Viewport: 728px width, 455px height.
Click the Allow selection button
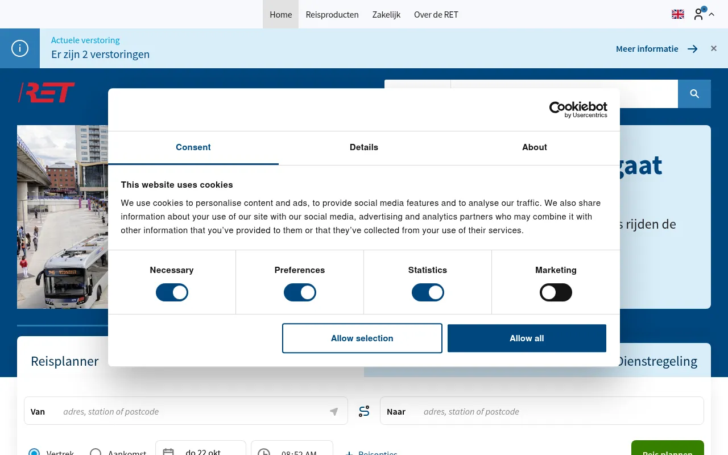(362, 338)
